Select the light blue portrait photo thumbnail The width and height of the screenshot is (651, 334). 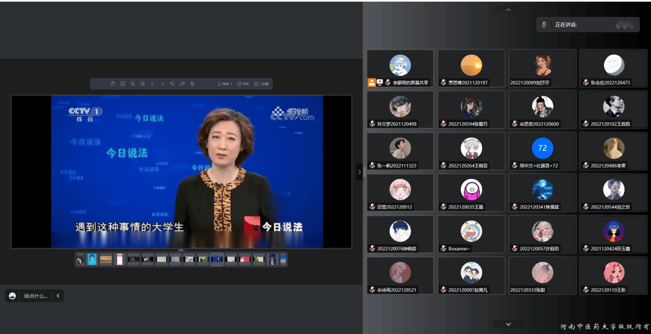[92, 259]
